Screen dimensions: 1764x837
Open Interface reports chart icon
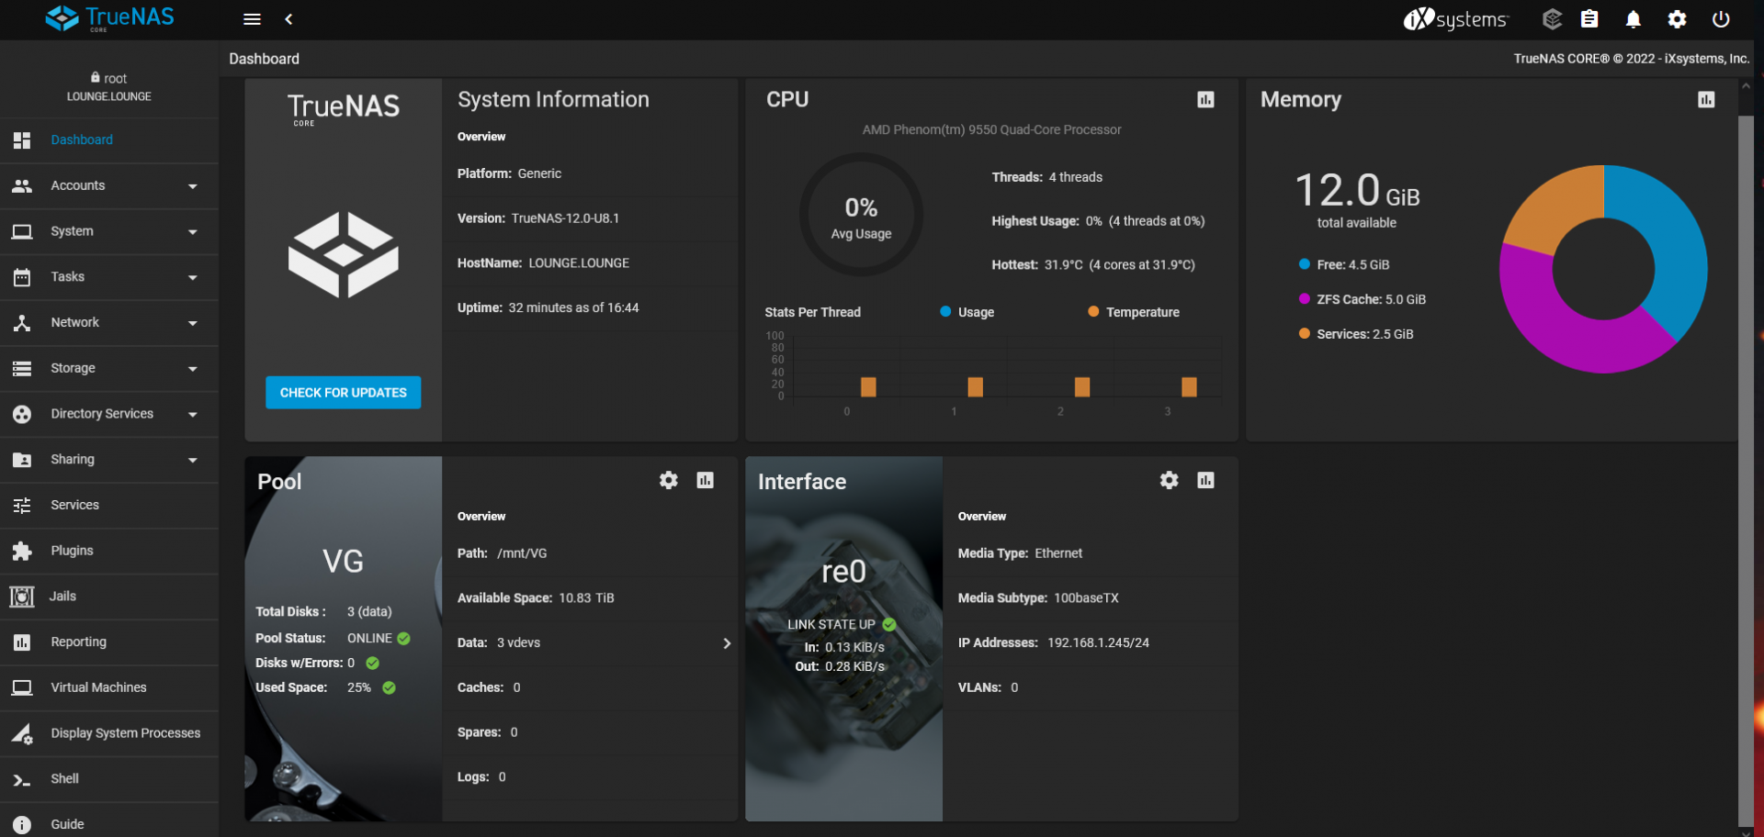tap(1205, 480)
